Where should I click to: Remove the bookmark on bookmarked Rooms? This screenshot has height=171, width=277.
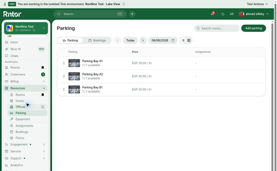click(42, 68)
